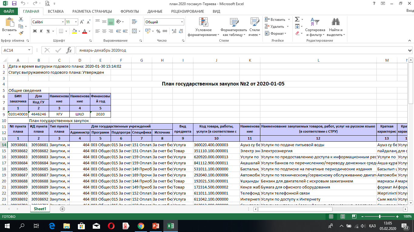The width and height of the screenshot is (414, 232).
Task: Switch to the ФОРМУЛЫ ribbon tab
Action: 129,11
